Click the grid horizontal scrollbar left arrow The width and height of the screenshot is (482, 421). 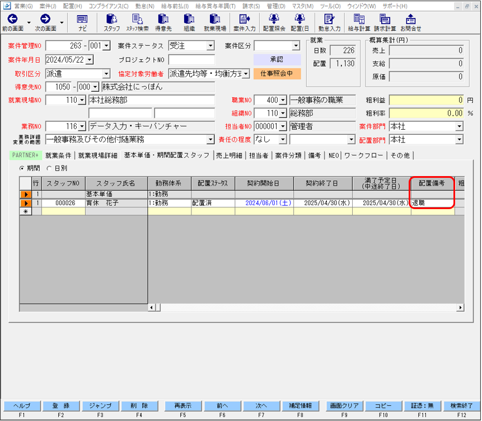[x=152, y=308]
